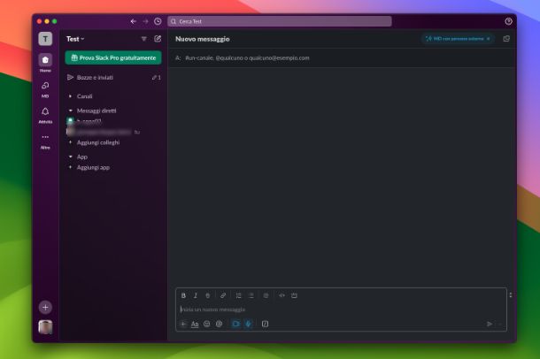Dismiss the MD con persone esterne banner
This screenshot has height=359, width=540.
point(489,39)
